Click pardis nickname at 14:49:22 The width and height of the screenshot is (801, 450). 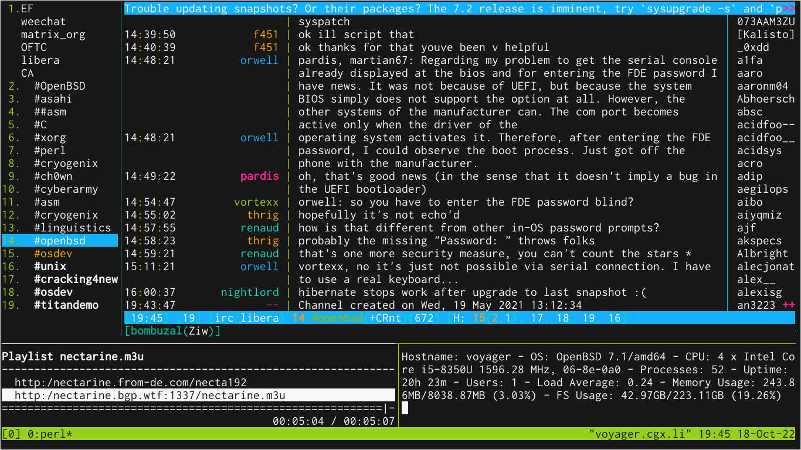(260, 176)
